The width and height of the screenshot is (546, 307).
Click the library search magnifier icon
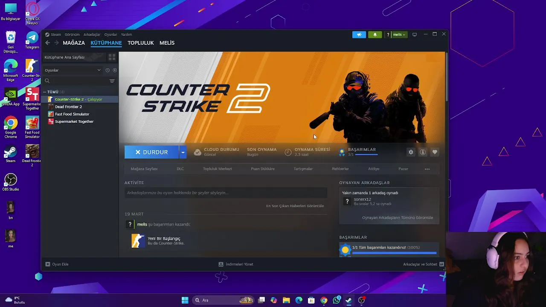click(x=47, y=81)
